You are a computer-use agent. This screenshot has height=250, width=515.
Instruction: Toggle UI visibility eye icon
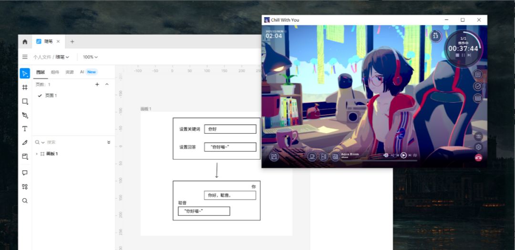coord(478,136)
